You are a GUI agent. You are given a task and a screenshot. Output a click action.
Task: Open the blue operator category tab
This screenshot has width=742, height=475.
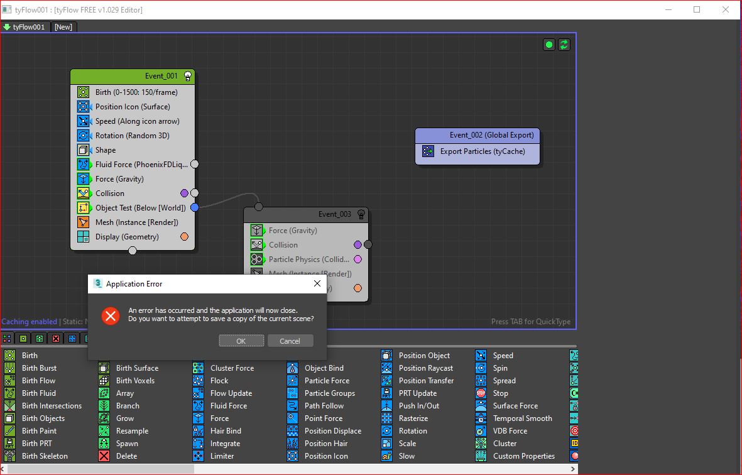coord(72,338)
